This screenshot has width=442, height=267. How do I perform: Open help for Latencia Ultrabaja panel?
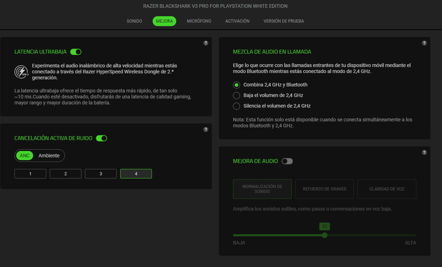[x=206, y=43]
